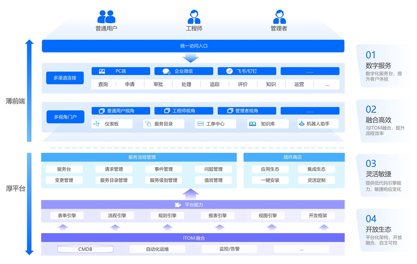Click the 企业微信 chat bubble icon
Screen dimensions: 417x264
click(166, 71)
